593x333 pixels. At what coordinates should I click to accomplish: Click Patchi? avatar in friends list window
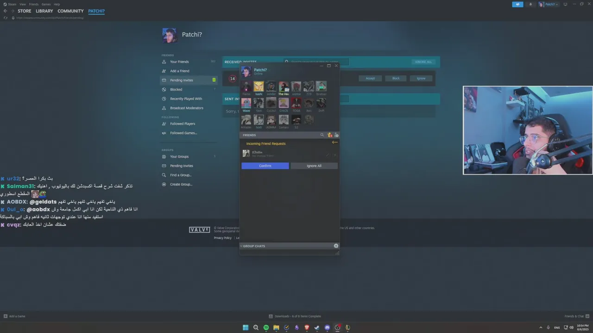coord(246,71)
